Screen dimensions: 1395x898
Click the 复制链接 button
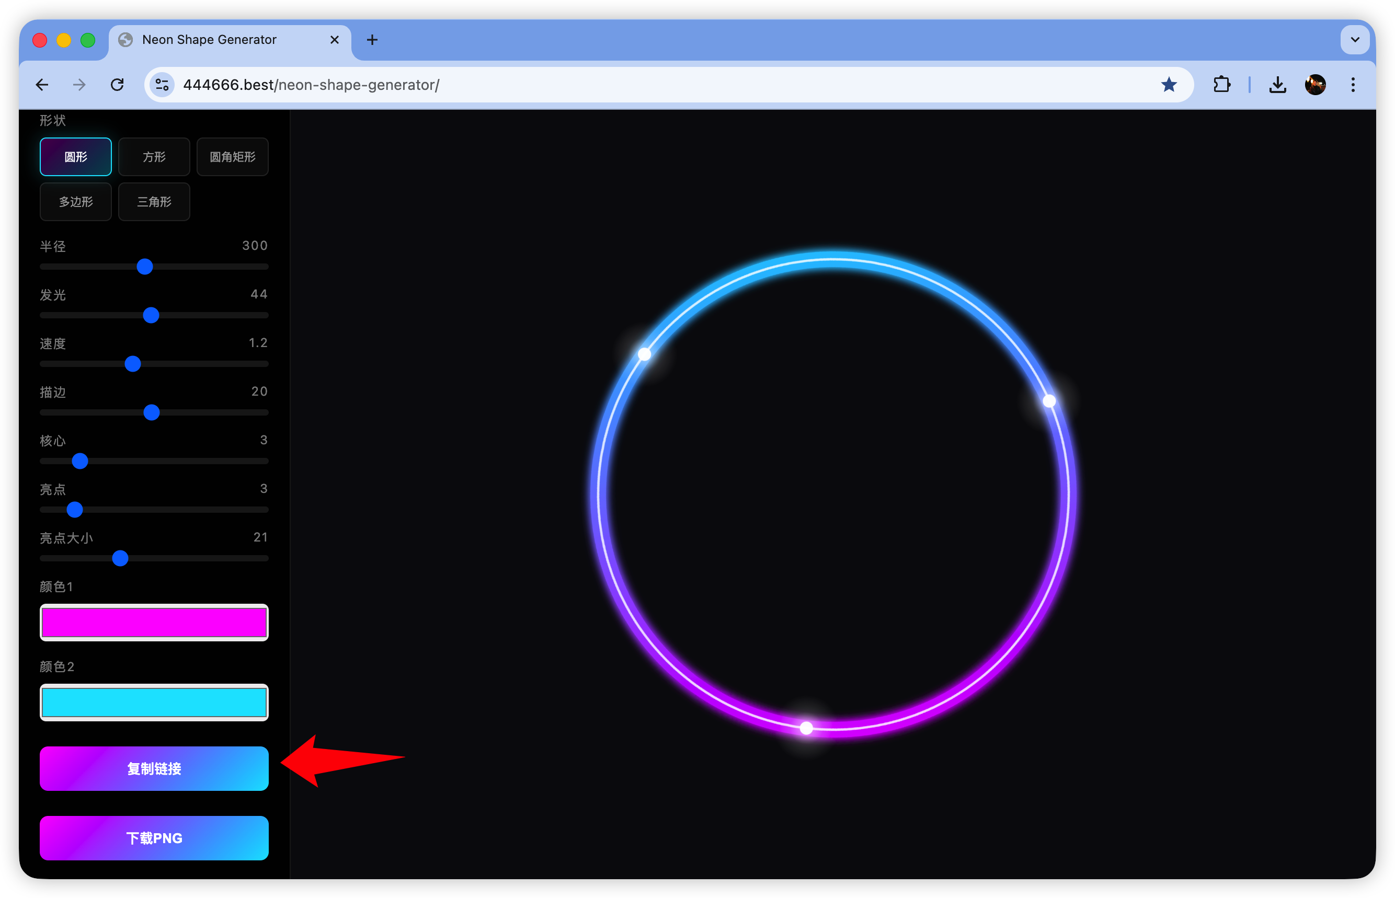pyautogui.click(x=154, y=768)
